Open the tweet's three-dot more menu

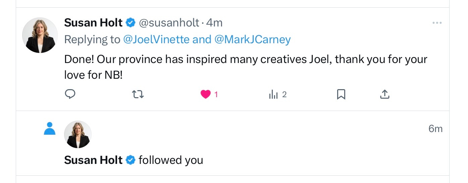point(437,23)
